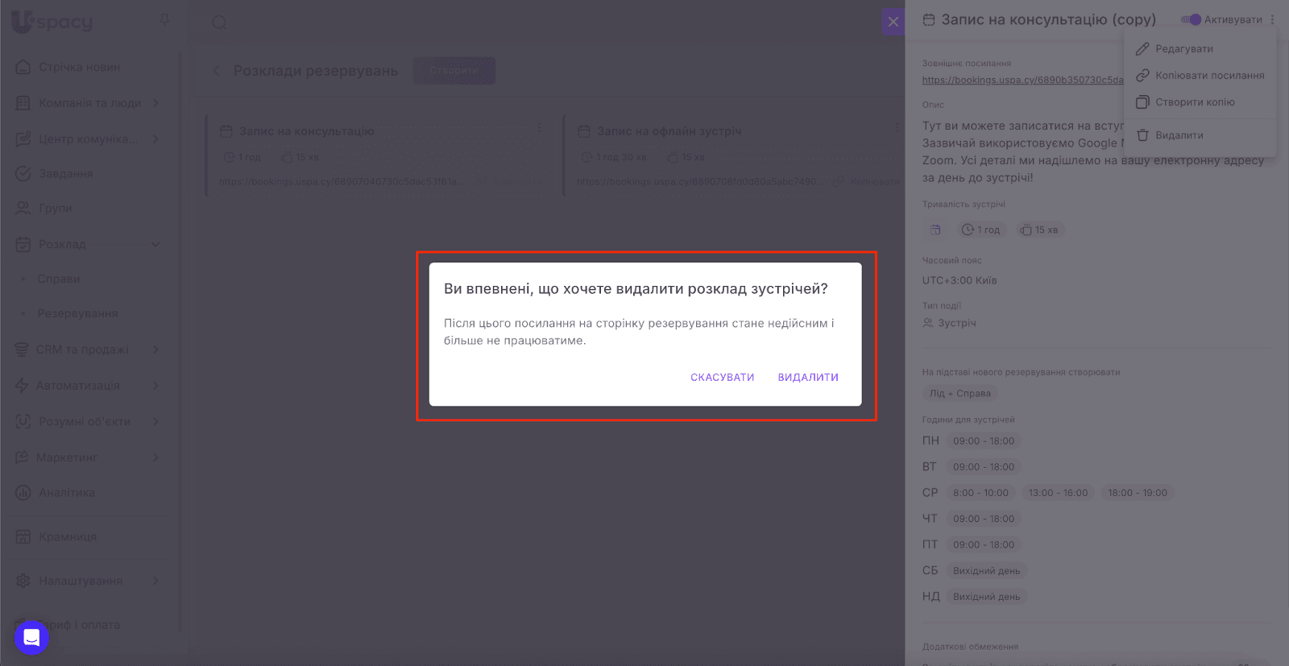1289x666 pixels.
Task: Click the Розклади резервувань page heading
Action: coord(316,71)
